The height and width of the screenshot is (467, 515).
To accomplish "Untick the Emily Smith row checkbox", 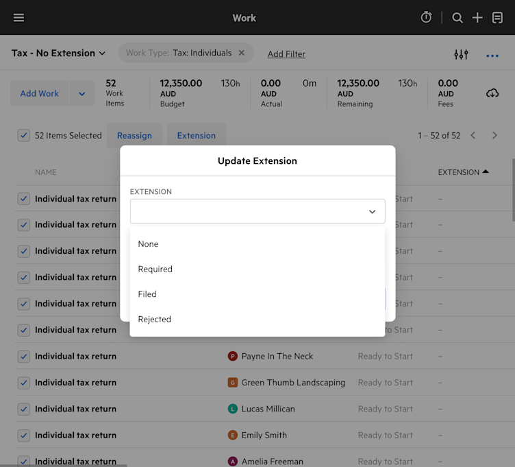I will 24,435.
